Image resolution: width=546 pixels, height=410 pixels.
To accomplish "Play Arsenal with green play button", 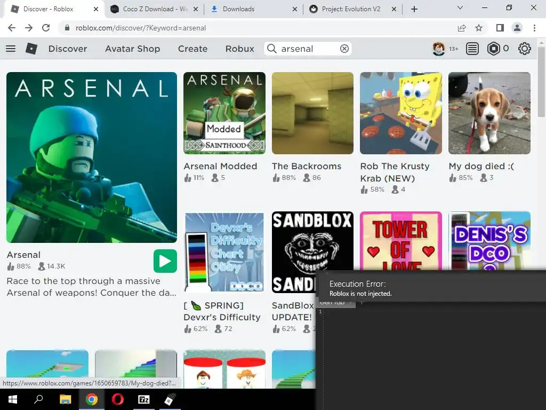I will click(x=165, y=261).
